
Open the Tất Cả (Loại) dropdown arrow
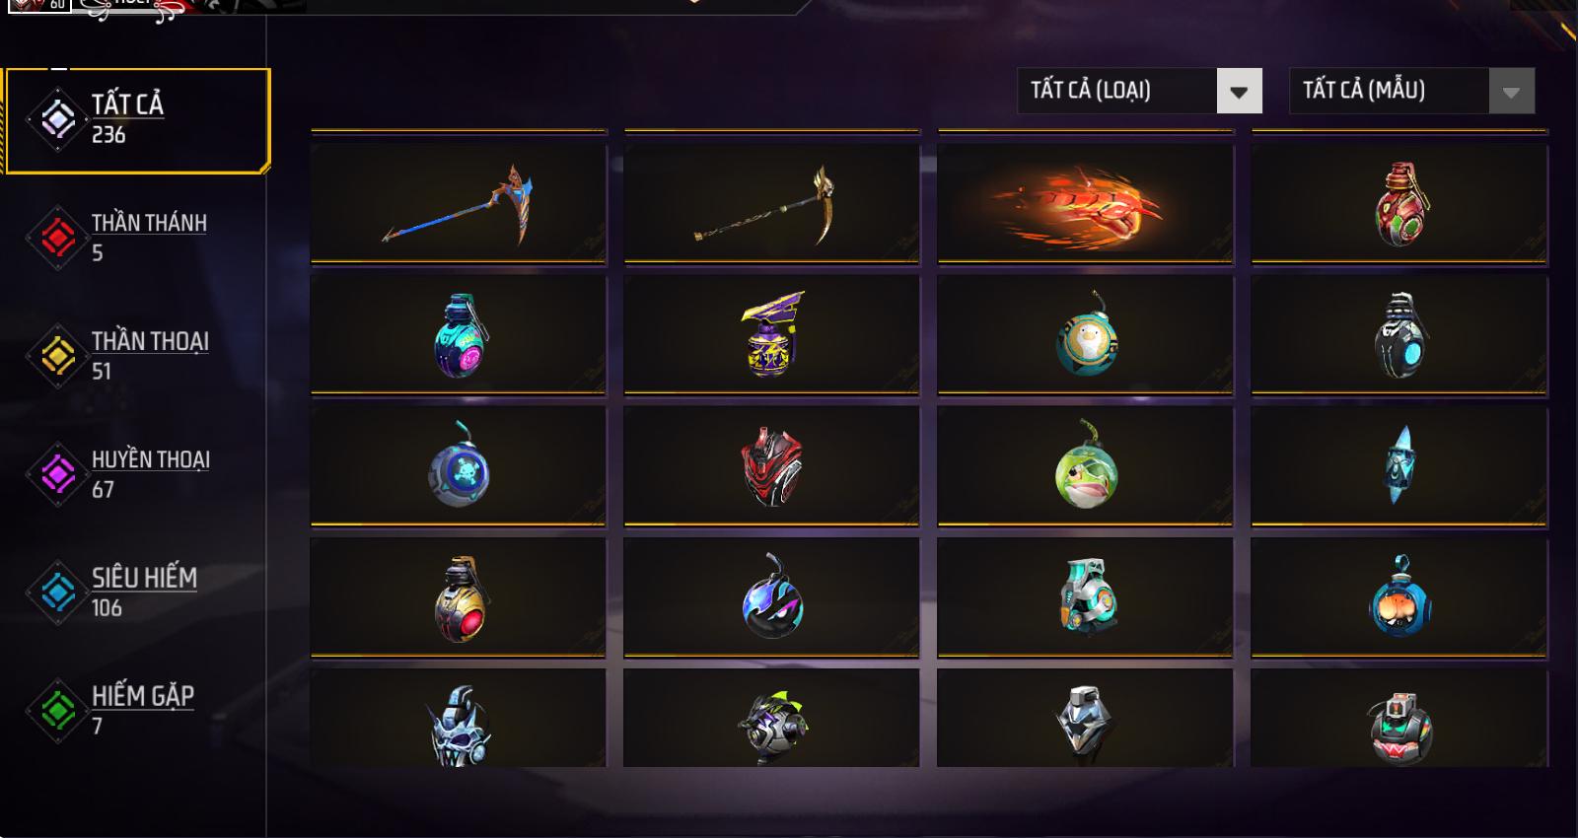1240,92
